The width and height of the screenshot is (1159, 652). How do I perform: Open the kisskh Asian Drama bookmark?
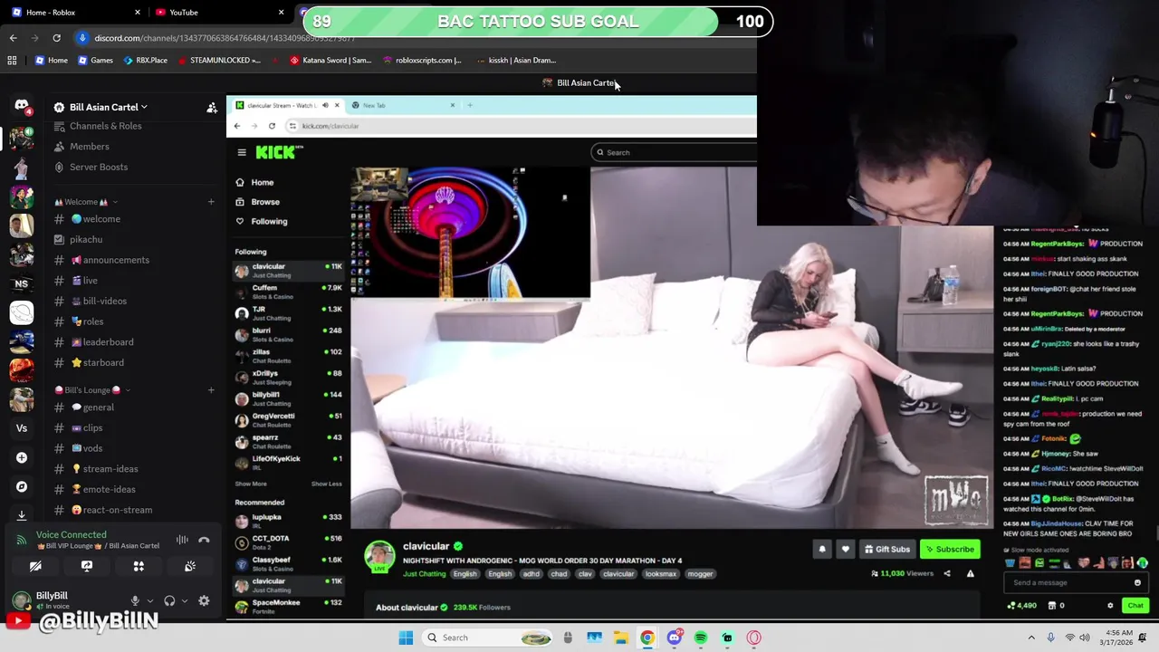point(515,61)
